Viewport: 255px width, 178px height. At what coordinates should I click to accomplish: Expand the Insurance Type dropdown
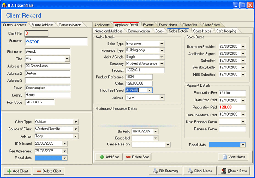(x=162, y=50)
